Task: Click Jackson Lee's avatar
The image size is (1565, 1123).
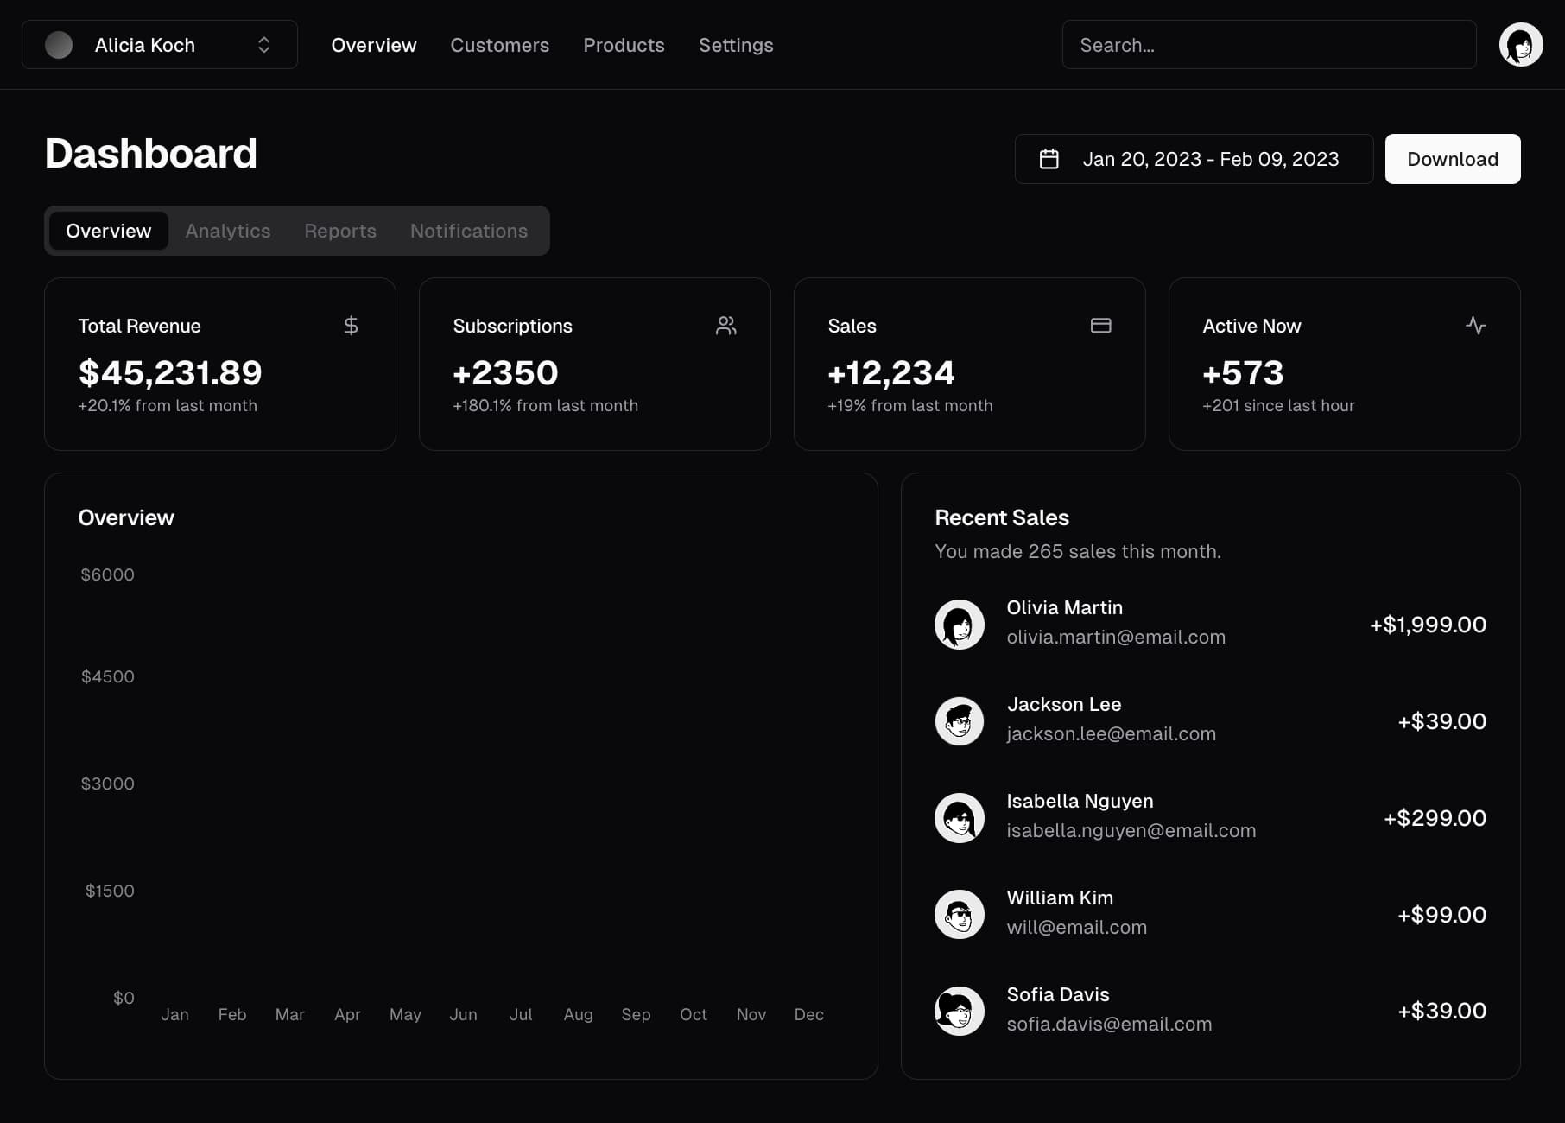Action: pyautogui.click(x=959, y=720)
